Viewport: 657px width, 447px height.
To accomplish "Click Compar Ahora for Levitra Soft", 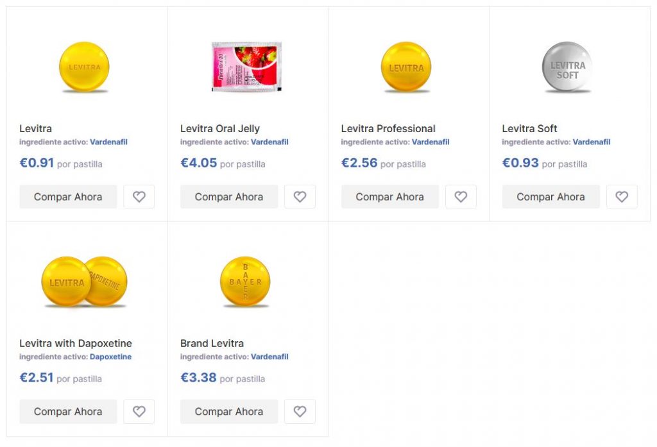I will [x=550, y=197].
